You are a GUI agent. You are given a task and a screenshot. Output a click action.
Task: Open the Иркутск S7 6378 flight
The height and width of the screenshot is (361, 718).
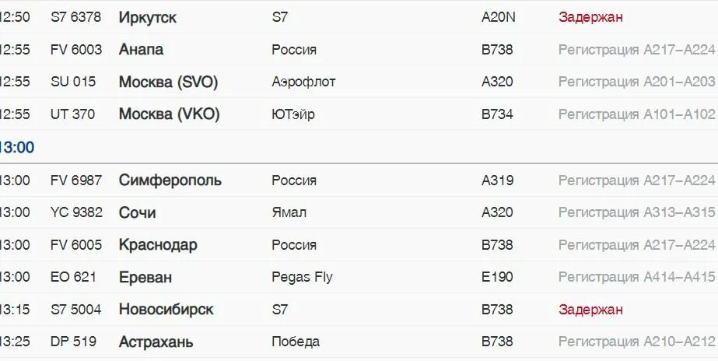point(359,17)
